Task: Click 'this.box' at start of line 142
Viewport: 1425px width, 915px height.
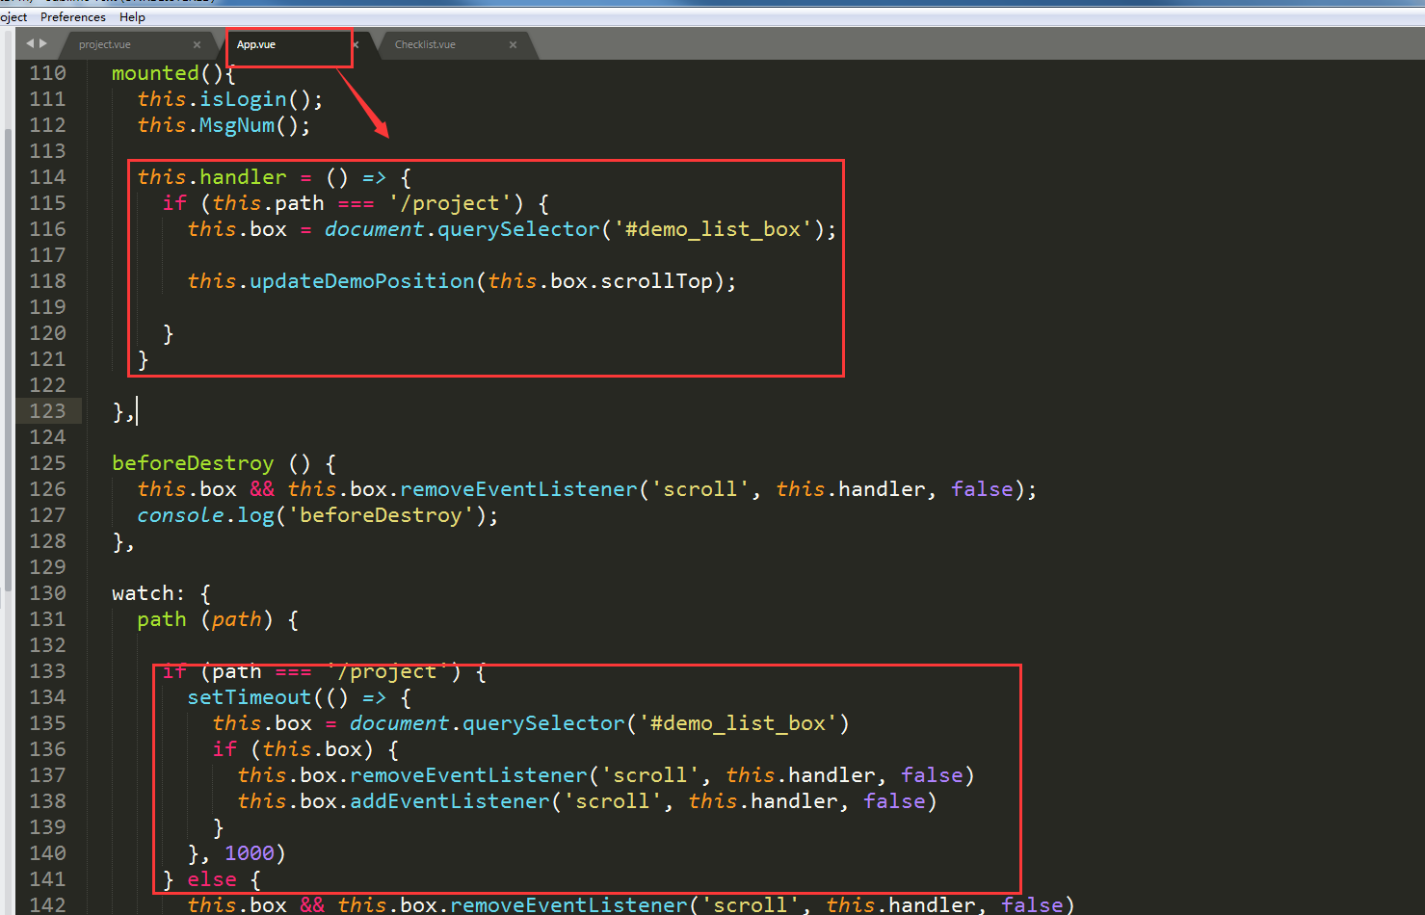Action: coord(237,905)
